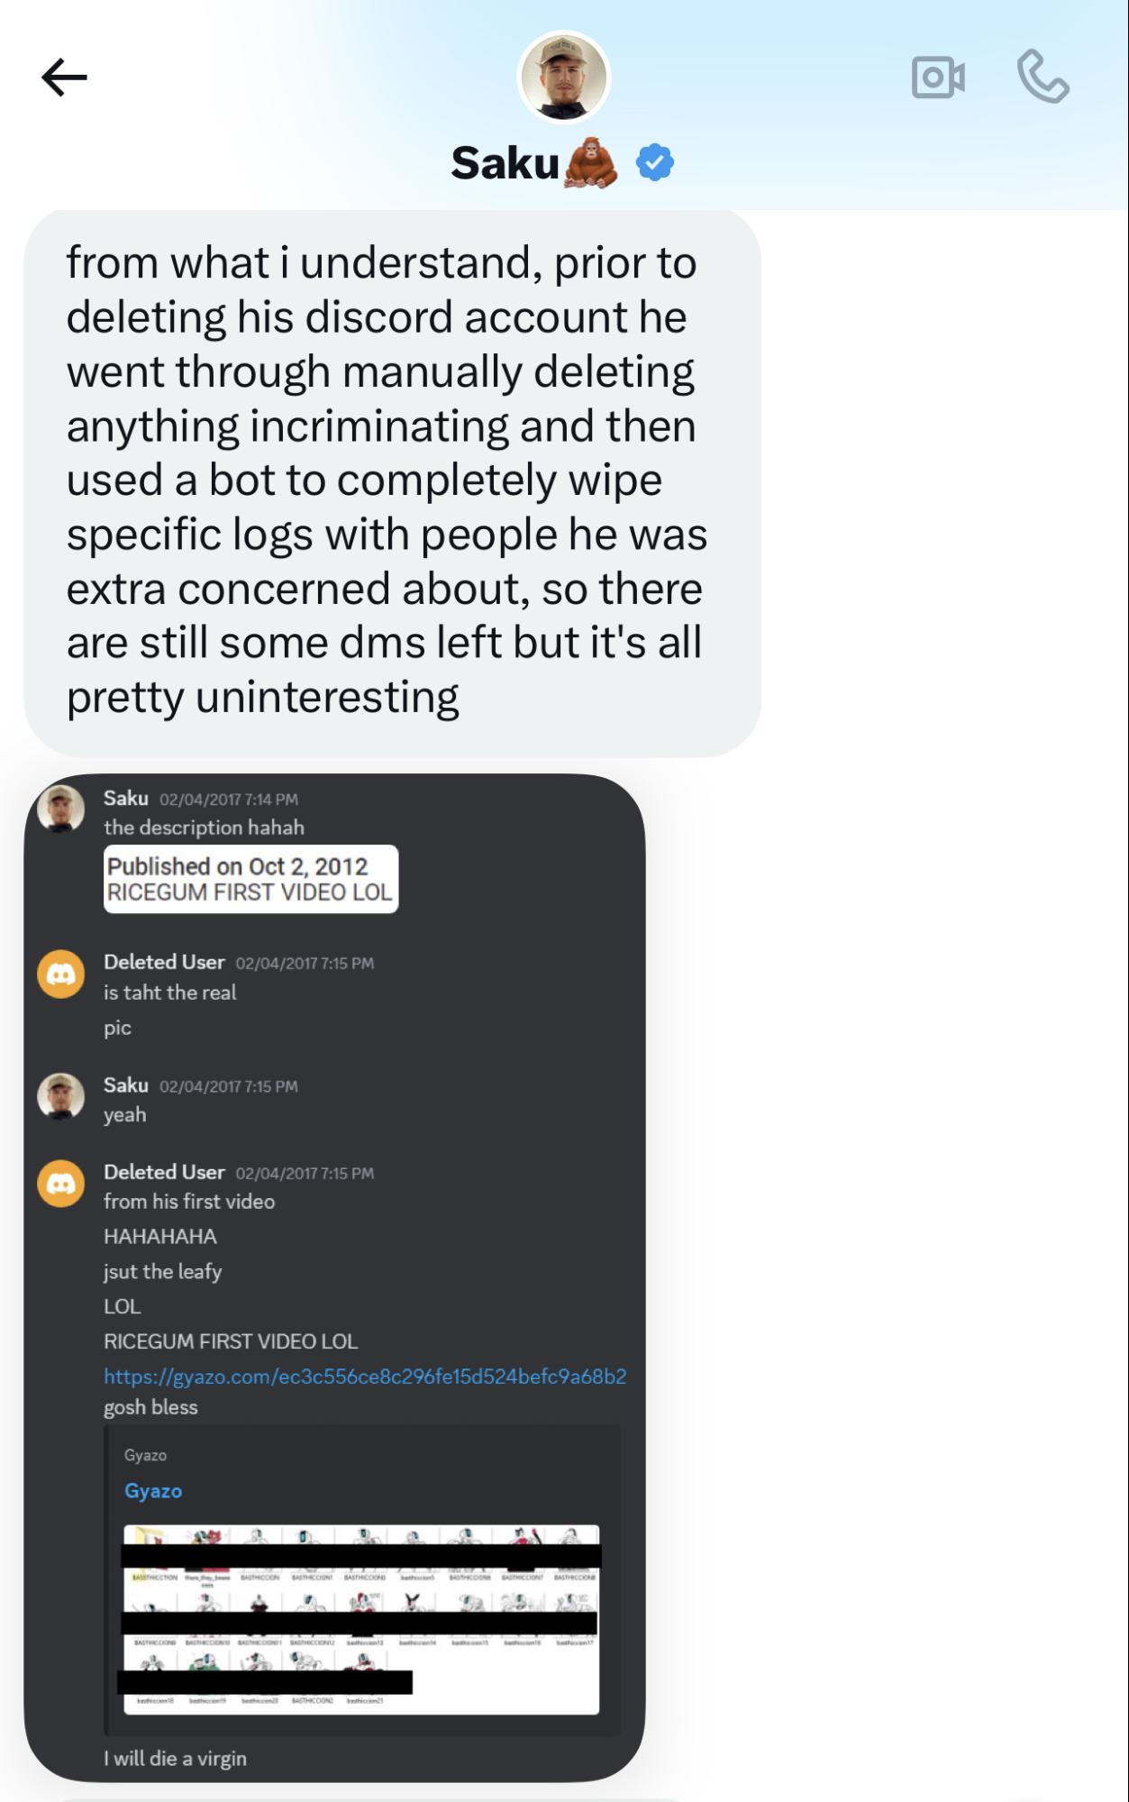Viewport: 1129px width, 1802px height.
Task: Start a voice call with phone icon
Action: pyautogui.click(x=1043, y=77)
